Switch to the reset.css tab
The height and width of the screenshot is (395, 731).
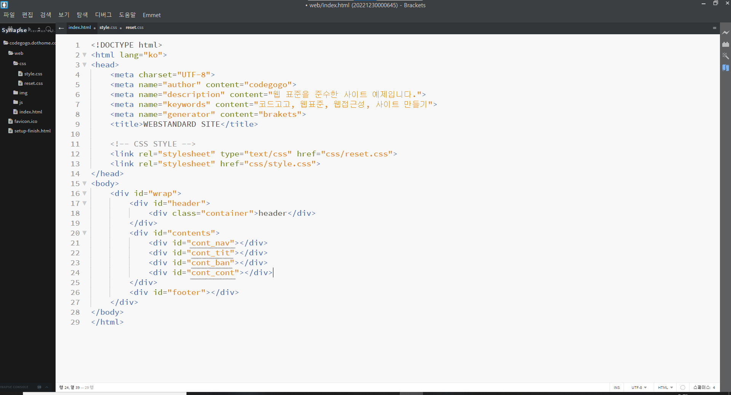[x=134, y=27]
